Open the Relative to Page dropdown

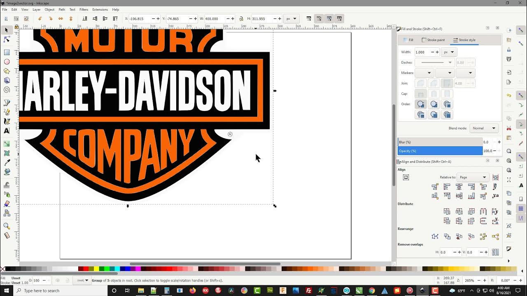click(x=473, y=177)
